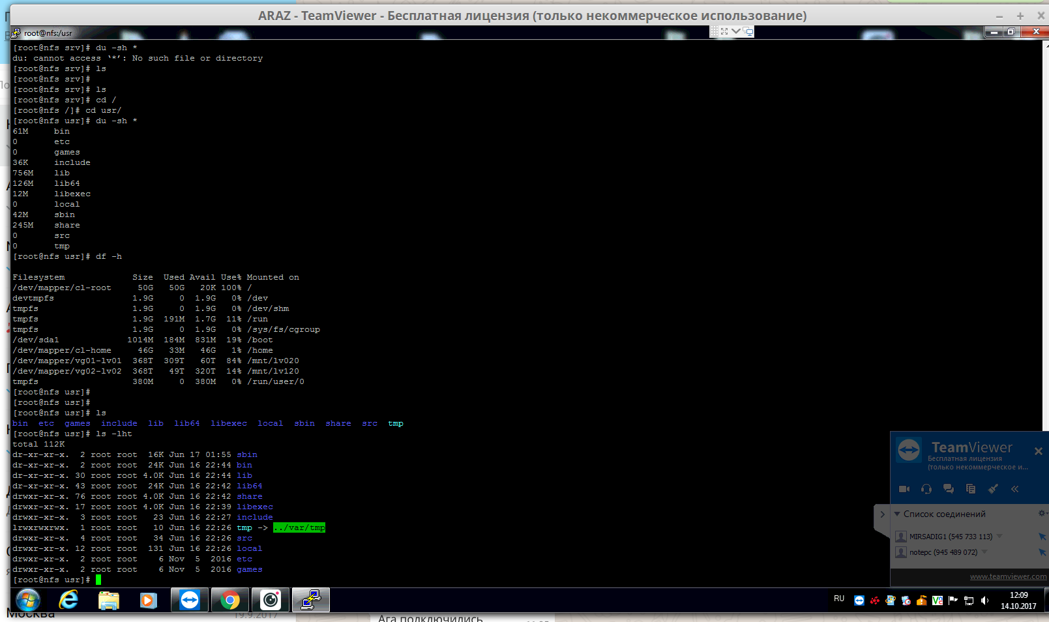Toggle remote control cursor for MIRSADIG1

[1042, 537]
